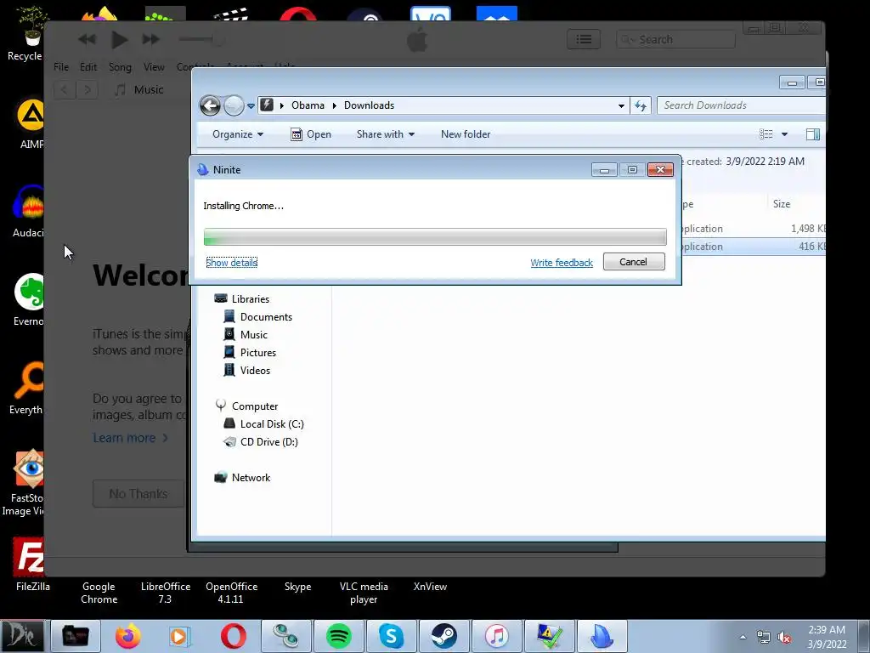Select Documents library in navigation pane
The image size is (870, 653).
pos(257,316)
